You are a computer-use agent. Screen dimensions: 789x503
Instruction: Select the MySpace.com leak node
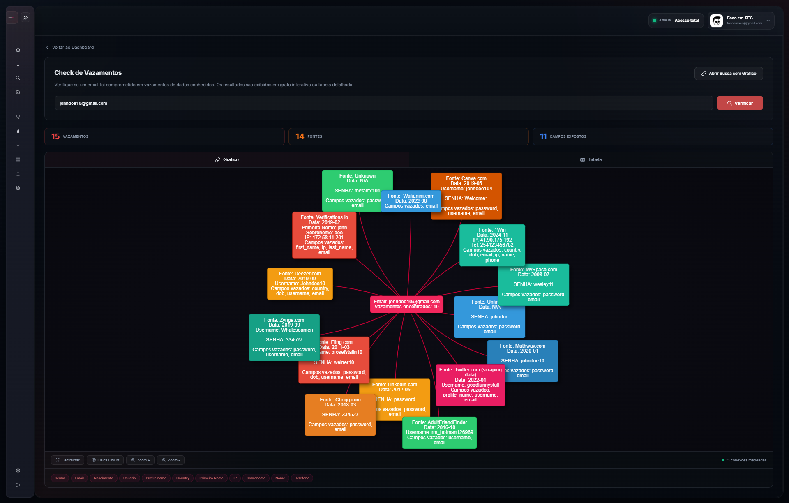click(533, 284)
